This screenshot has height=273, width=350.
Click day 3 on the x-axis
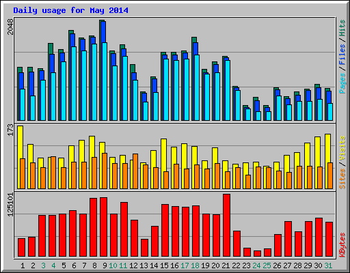pos(43,265)
